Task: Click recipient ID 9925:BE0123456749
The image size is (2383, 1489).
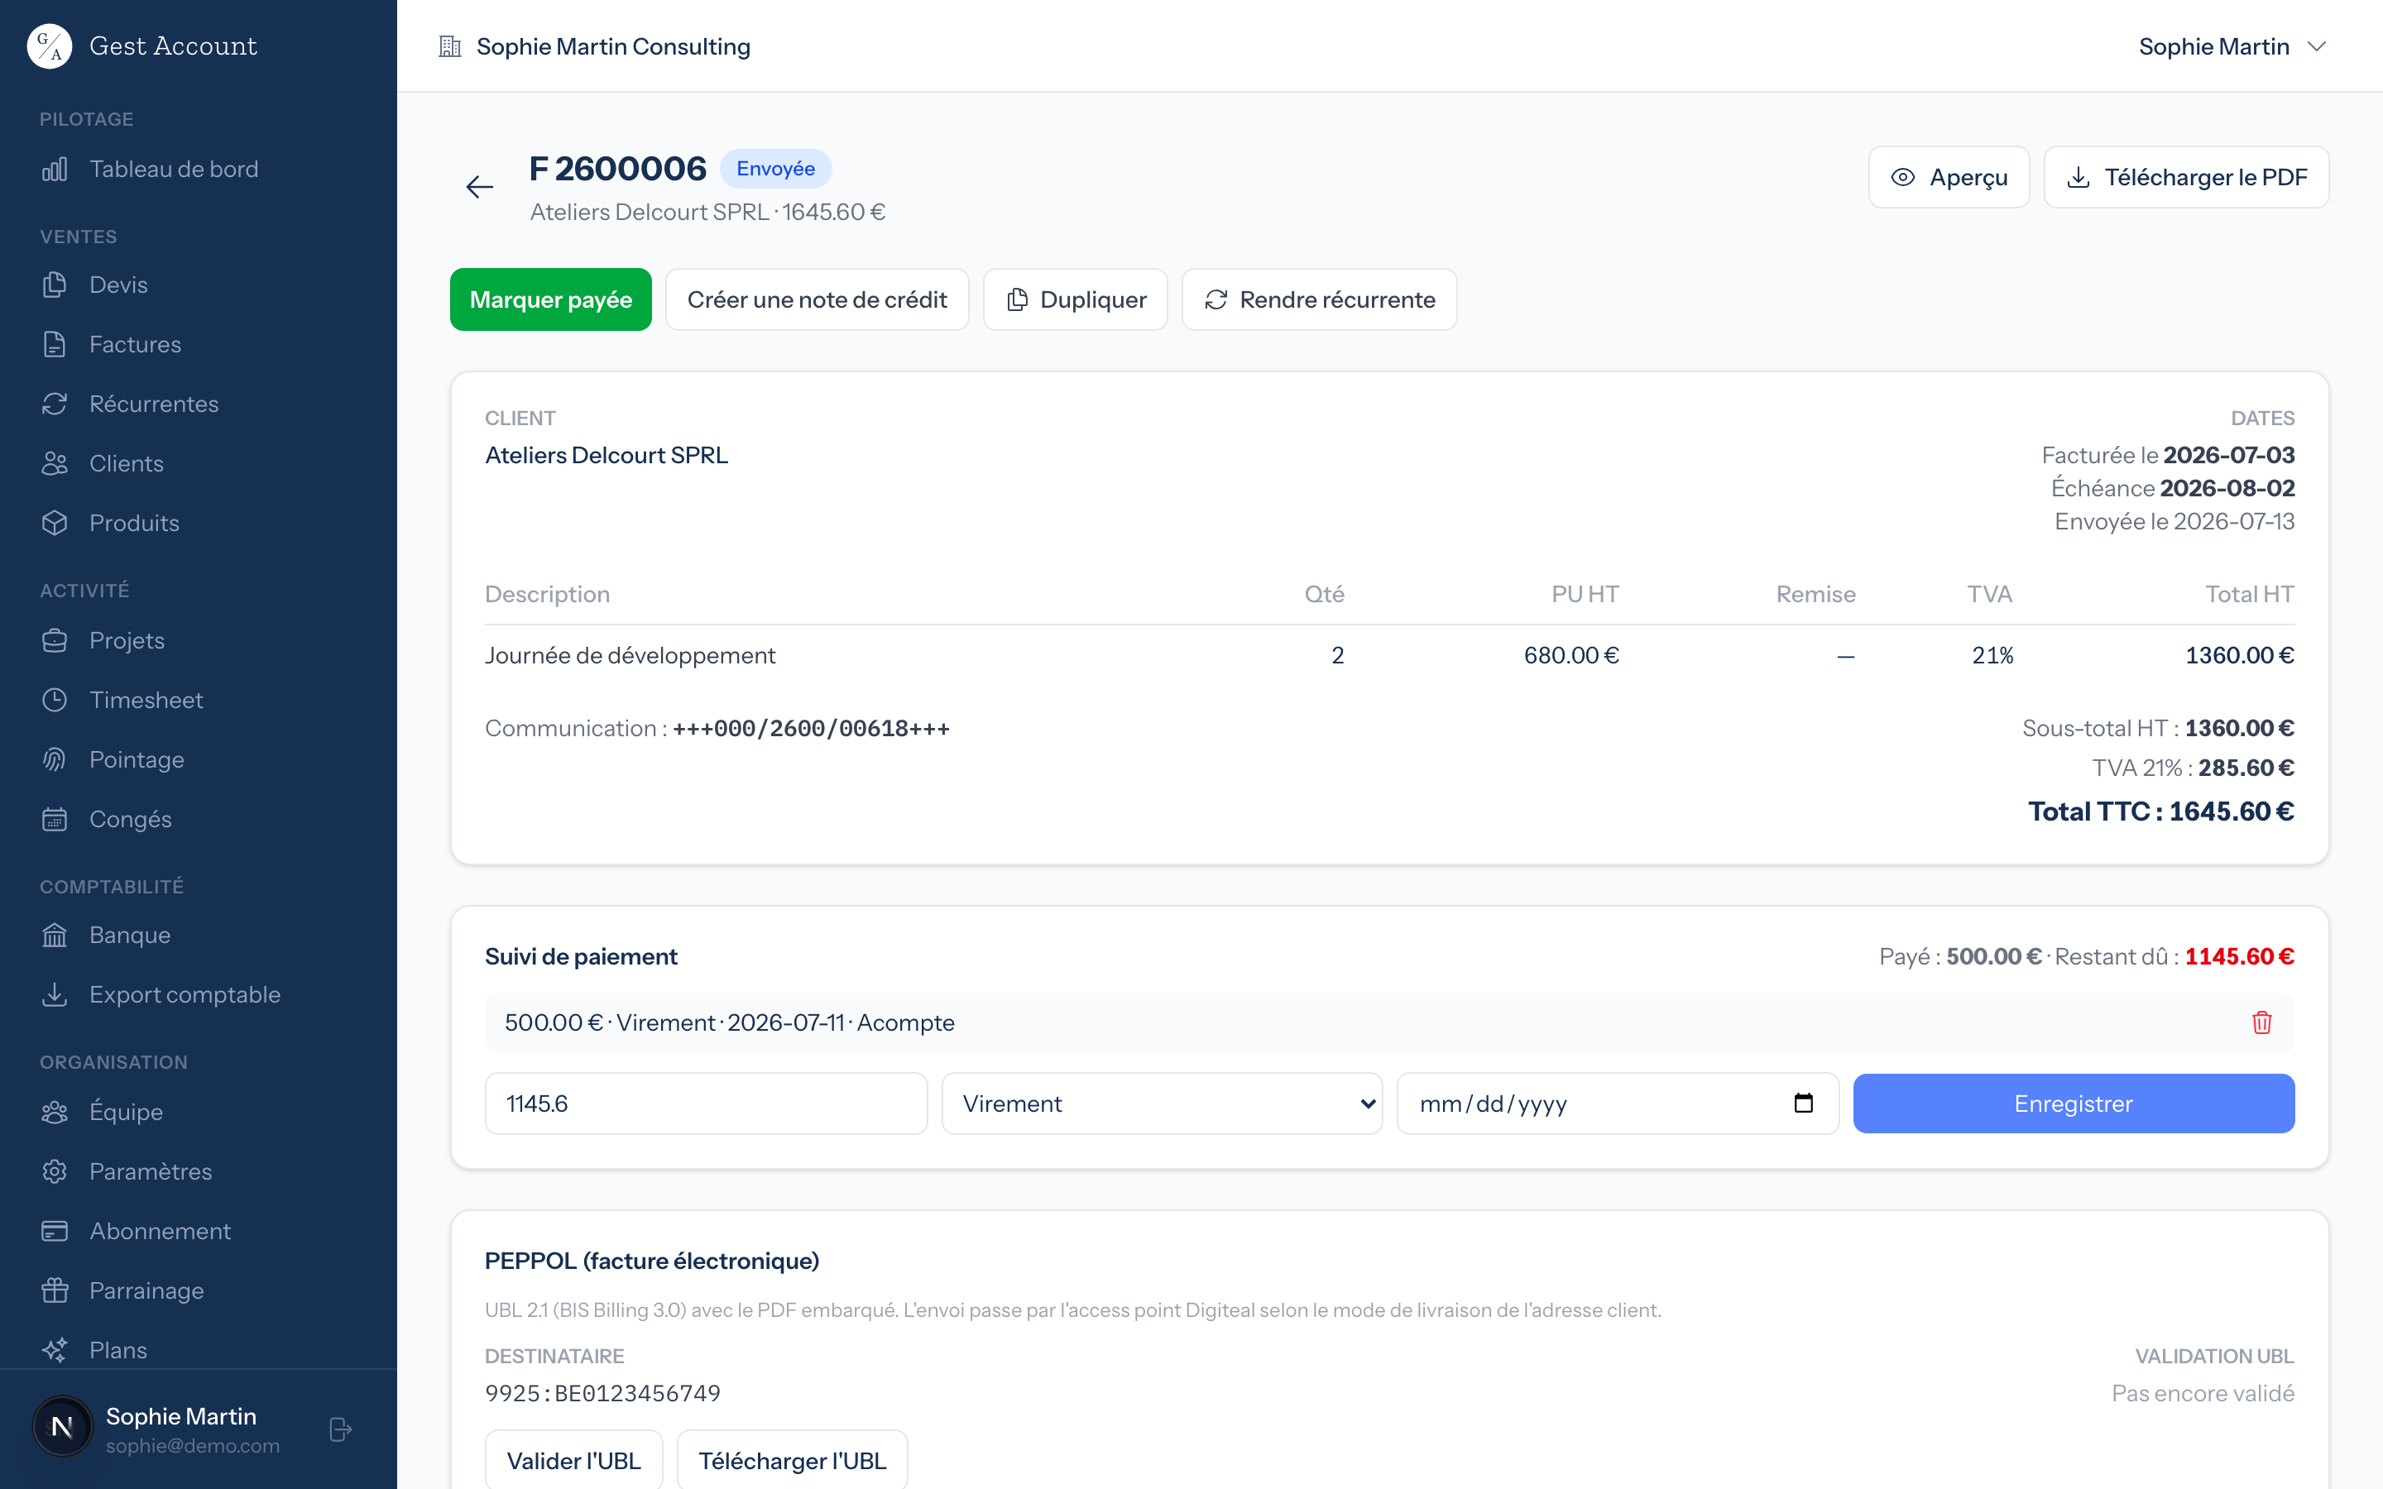Action: (602, 1394)
